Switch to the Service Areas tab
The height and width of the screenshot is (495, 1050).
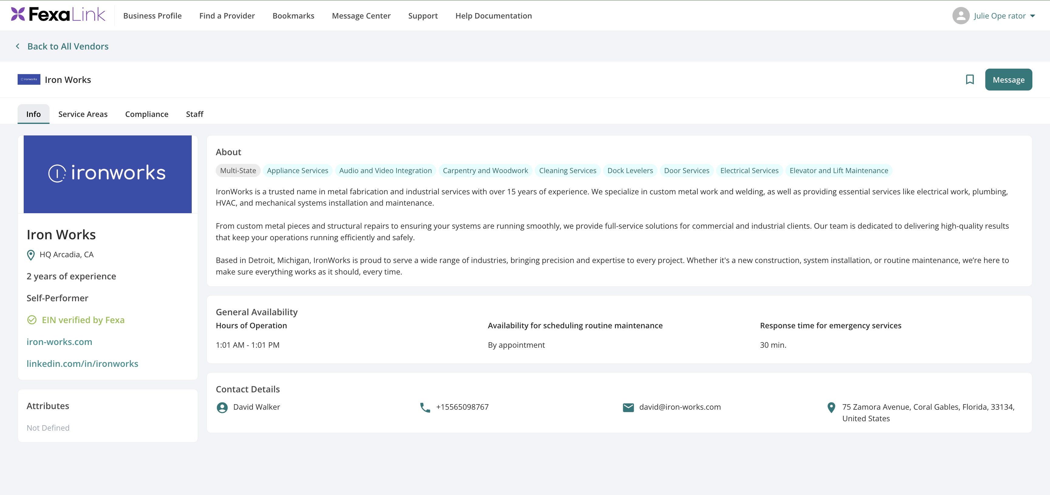[x=83, y=114]
